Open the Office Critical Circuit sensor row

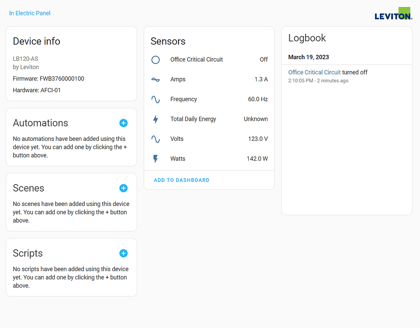point(209,59)
